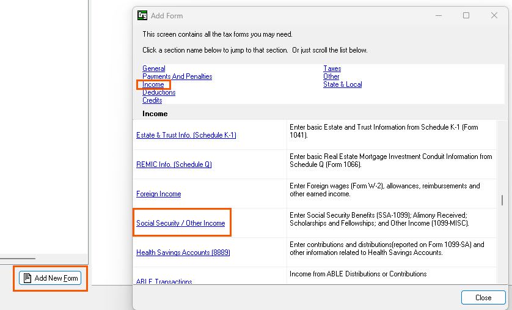The height and width of the screenshot is (310, 512).
Task: Jump to the General section
Action: 153,68
